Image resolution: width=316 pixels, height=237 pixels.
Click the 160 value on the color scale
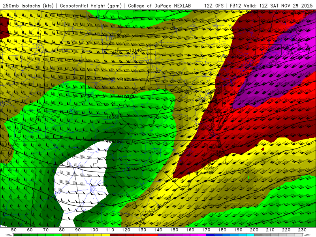[x=190, y=230]
